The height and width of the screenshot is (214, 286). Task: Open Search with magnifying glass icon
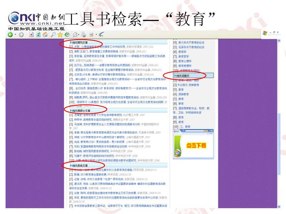coord(53,35)
